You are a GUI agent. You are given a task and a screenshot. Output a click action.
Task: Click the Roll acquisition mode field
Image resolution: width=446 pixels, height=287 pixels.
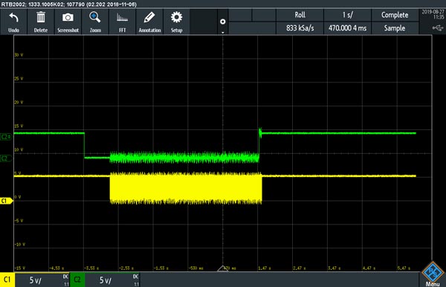pos(300,15)
